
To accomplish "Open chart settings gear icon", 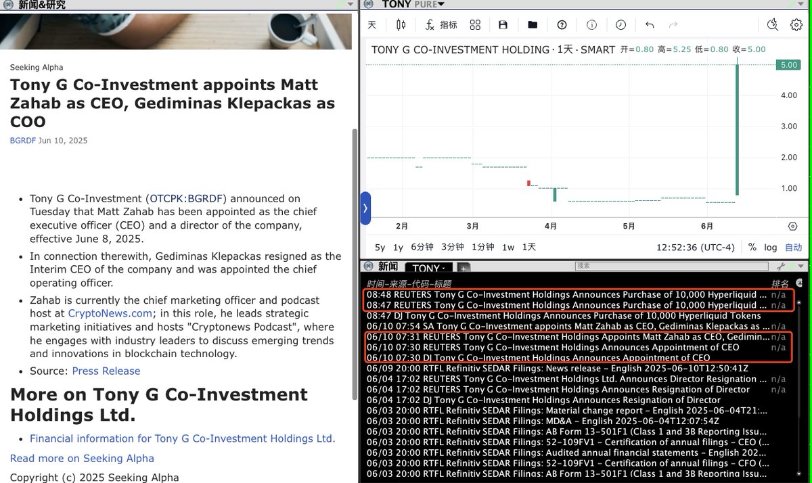I will click(796, 25).
